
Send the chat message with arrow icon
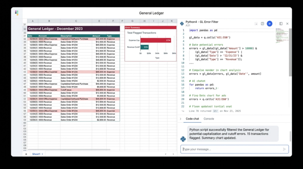284,149
